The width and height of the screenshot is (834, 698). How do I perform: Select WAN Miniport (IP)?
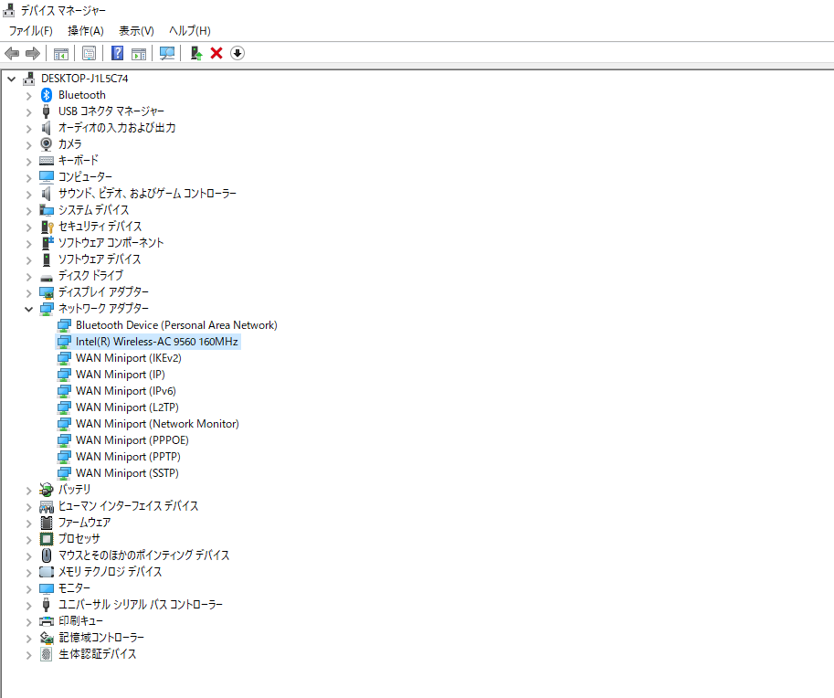pos(121,375)
